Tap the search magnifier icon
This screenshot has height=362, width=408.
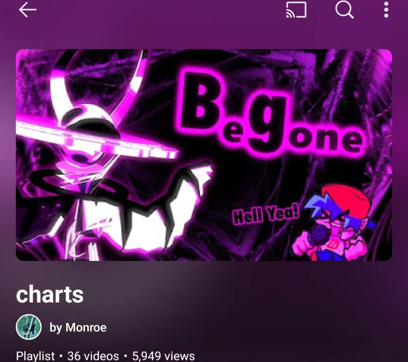(344, 10)
